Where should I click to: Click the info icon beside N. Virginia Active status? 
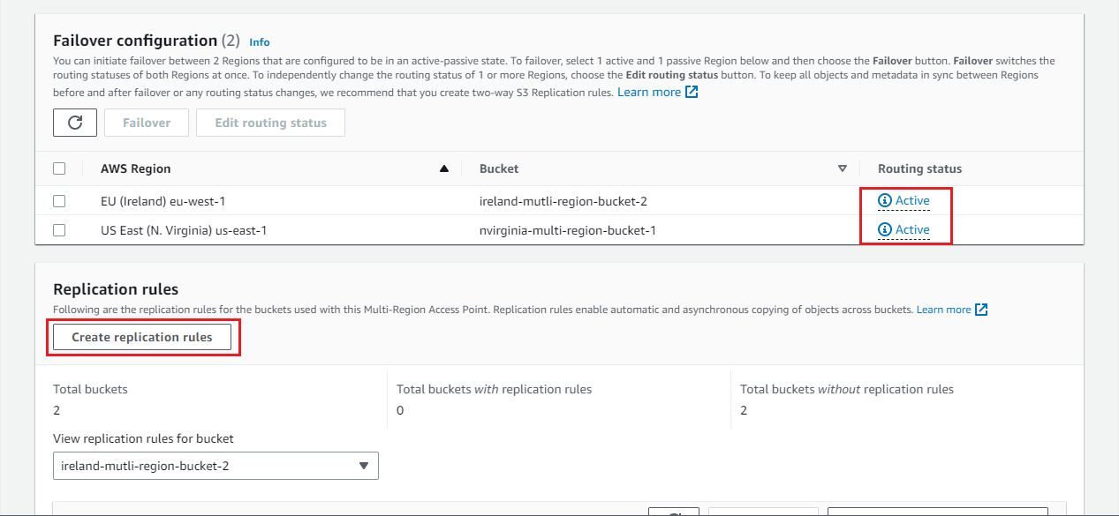pos(885,229)
